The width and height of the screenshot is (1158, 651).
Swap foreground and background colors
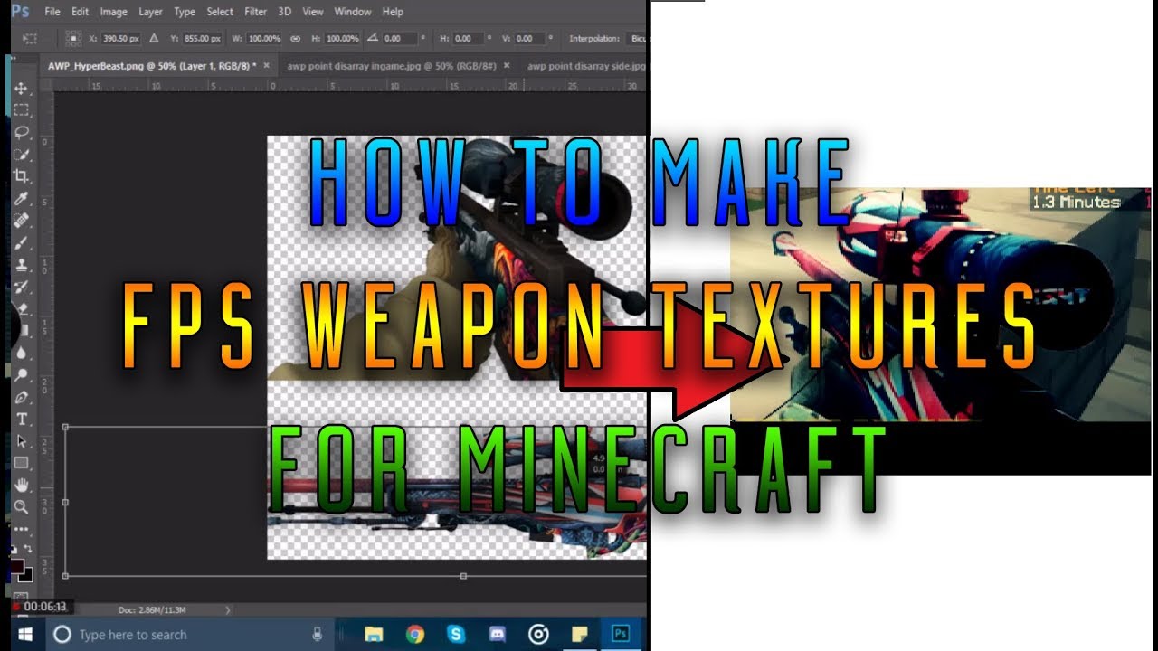pos(28,550)
